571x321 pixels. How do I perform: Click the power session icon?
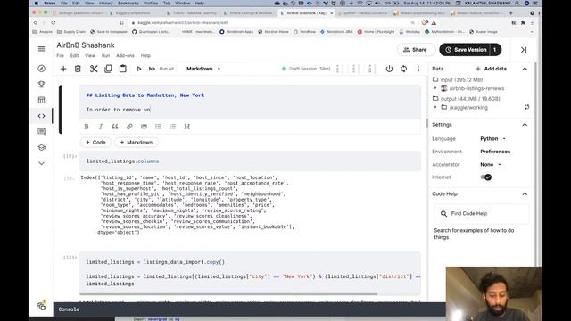pyautogui.click(x=389, y=69)
